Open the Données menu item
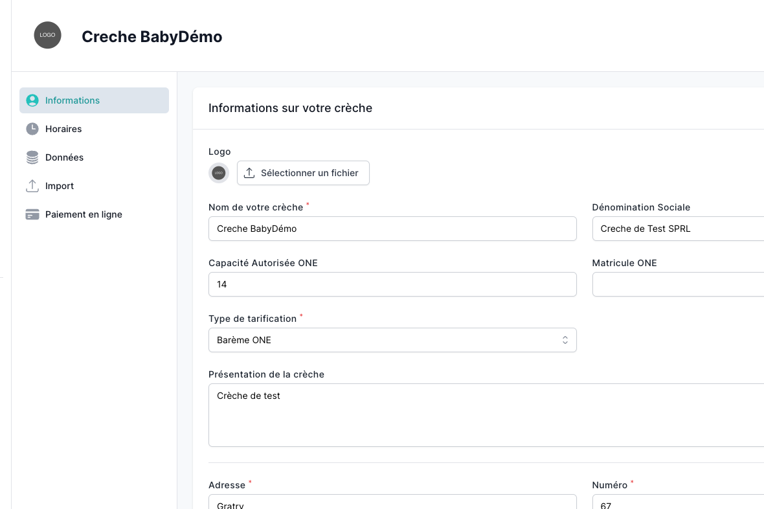This screenshot has height=509, width=764. 64,157
